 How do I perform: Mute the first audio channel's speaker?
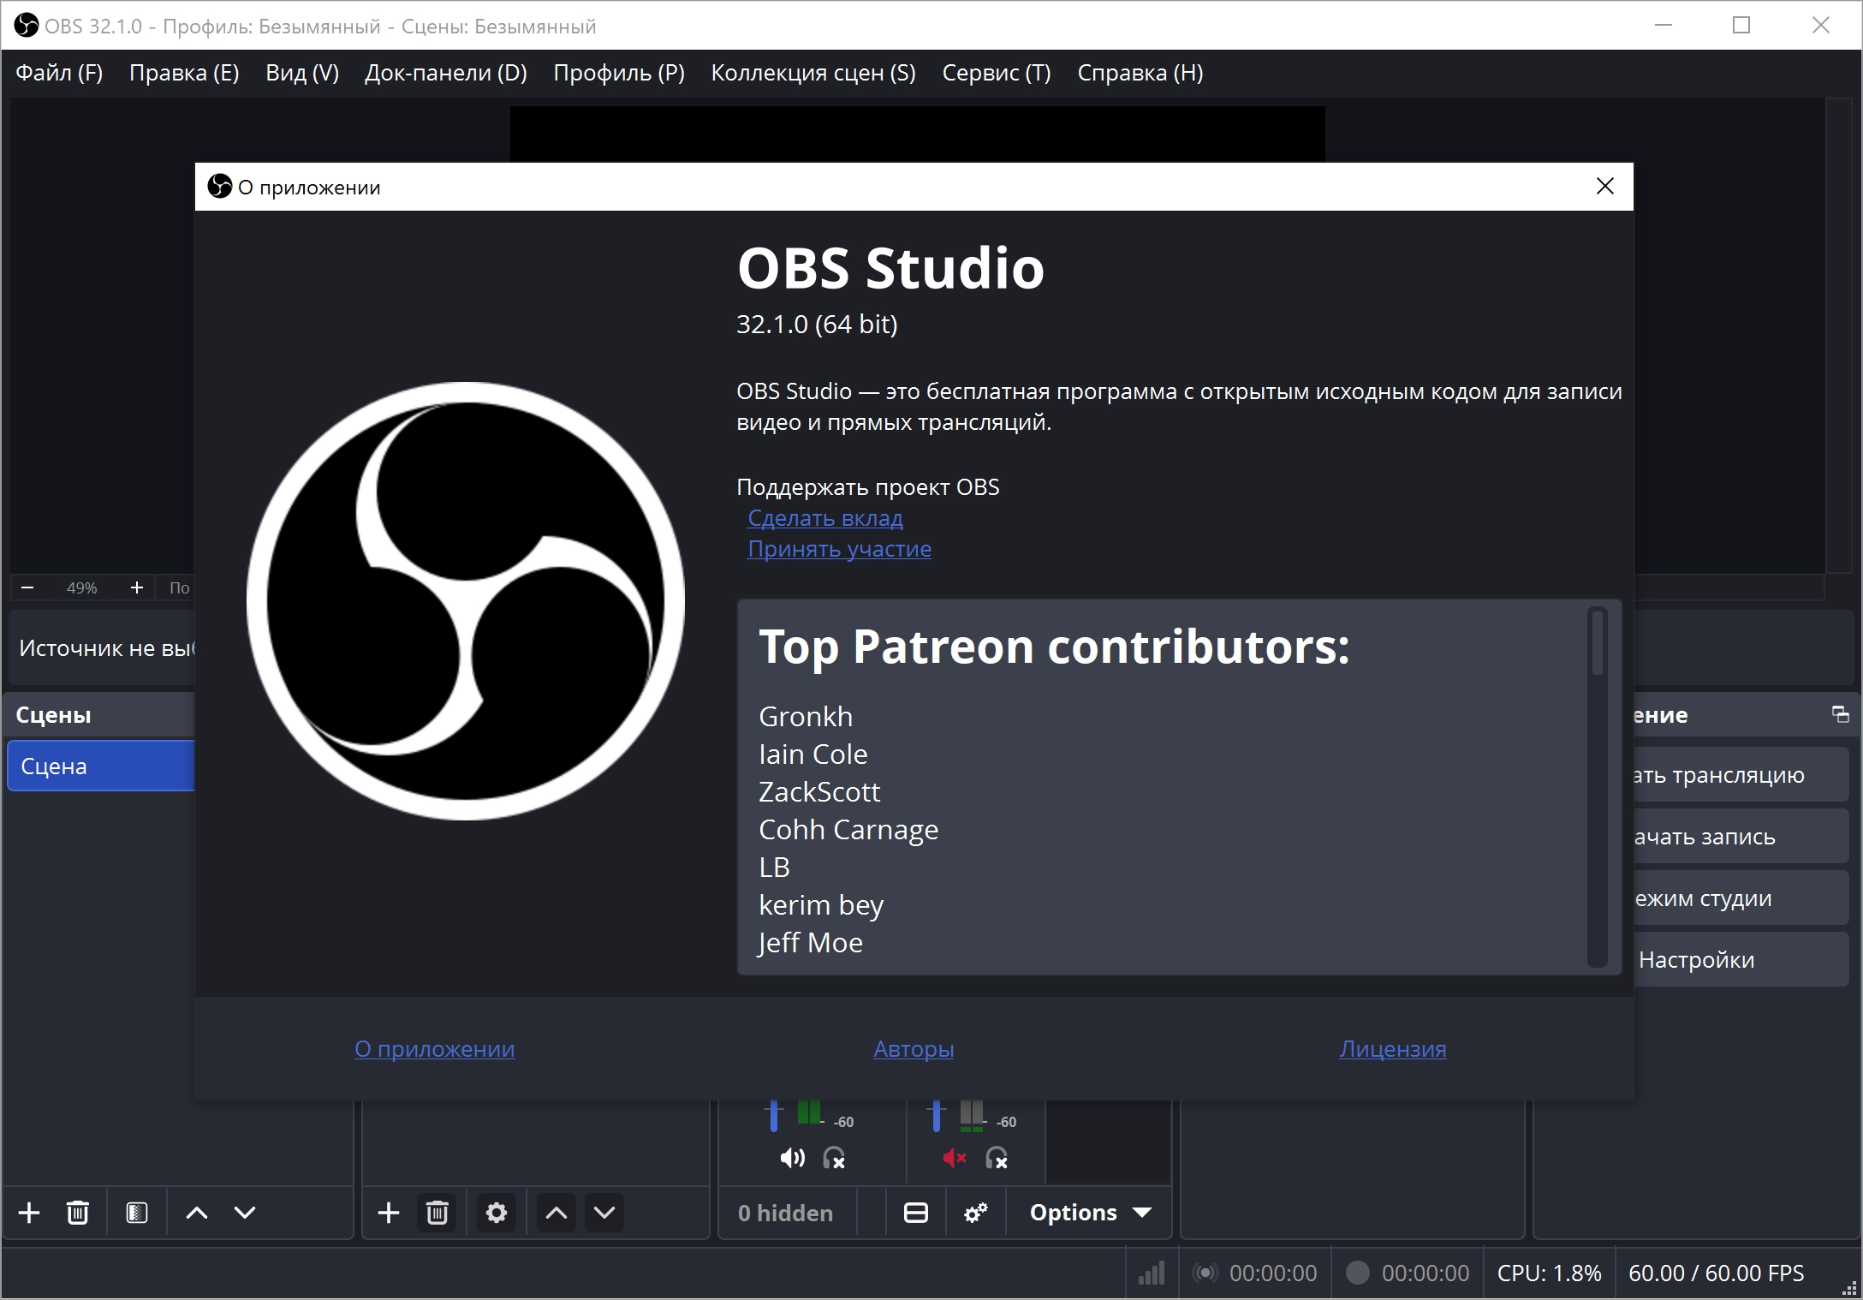click(x=792, y=1159)
